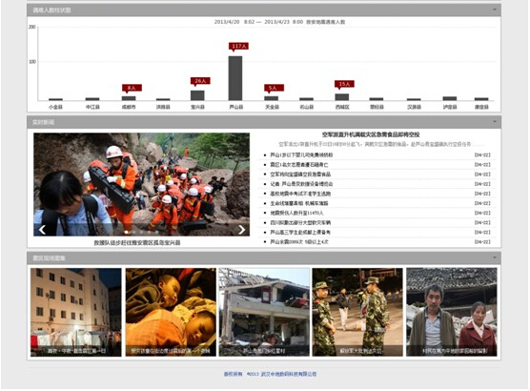Viewport: 530px width, 391px height.
Task: Collapse the death toll bar chart panel
Action: 495,10
